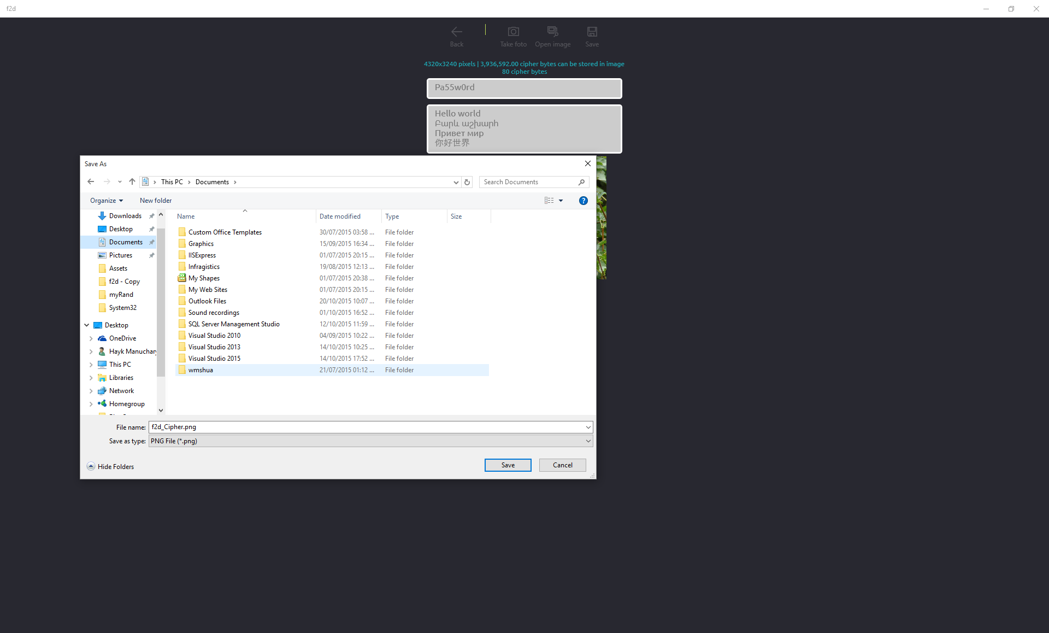This screenshot has width=1049, height=633.
Task: Open the Organize menu
Action: 107,201
